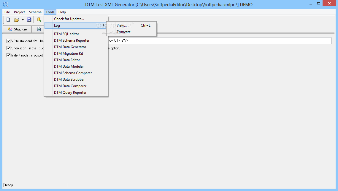Click the database add toolbar icon

(39, 20)
